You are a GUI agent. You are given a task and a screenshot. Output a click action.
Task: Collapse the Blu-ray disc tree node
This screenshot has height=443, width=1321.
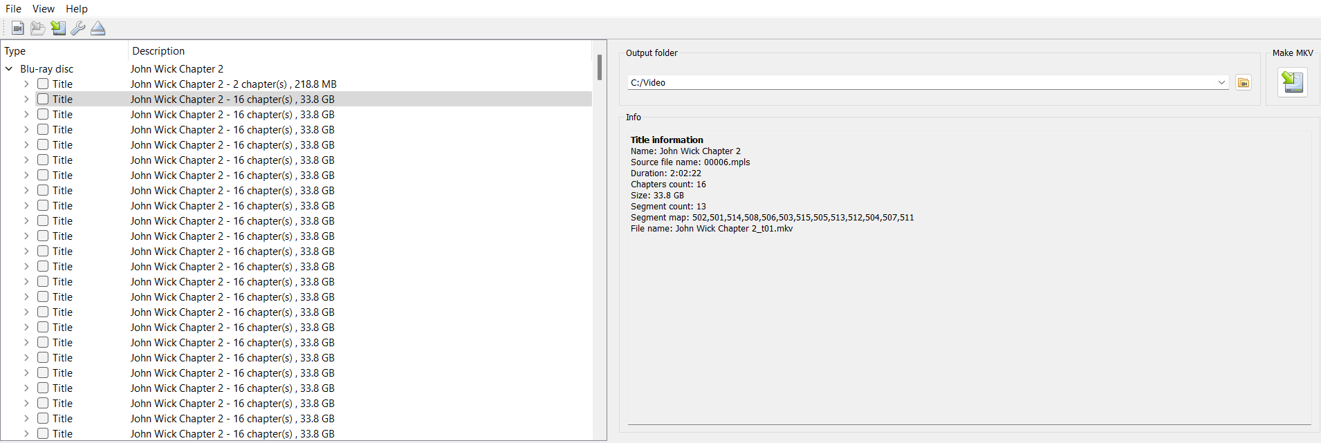(9, 69)
